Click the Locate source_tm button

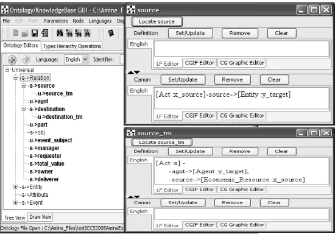[x=162, y=143]
